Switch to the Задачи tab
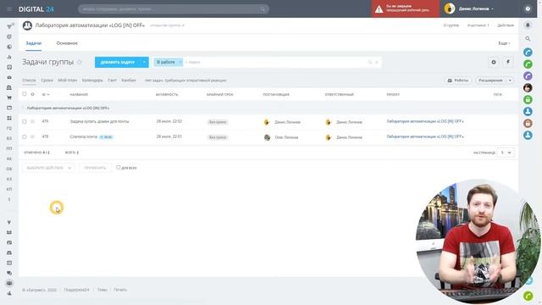The width and height of the screenshot is (542, 305). click(x=34, y=43)
